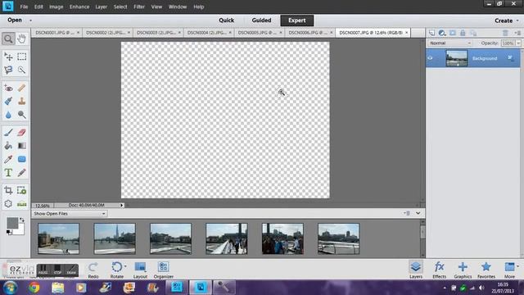
Task: Open the Filter menu
Action: (139, 7)
